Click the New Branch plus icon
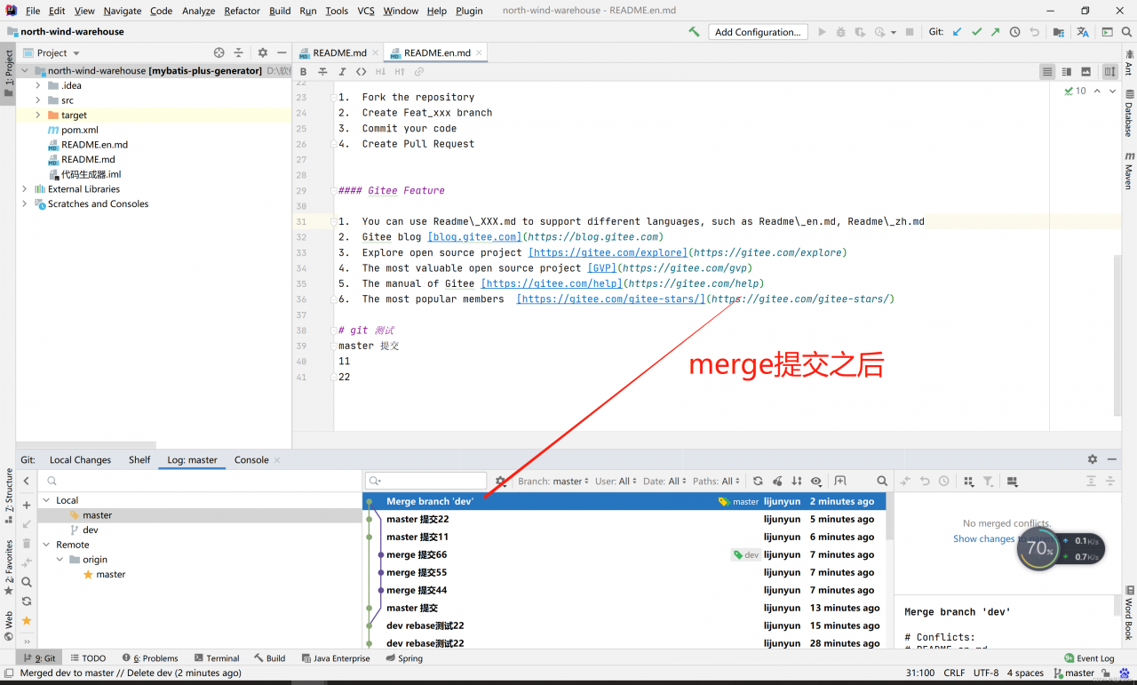The height and width of the screenshot is (685, 1137). coord(27,505)
